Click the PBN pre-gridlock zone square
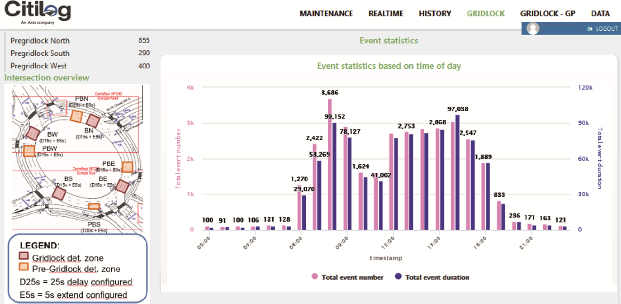The width and height of the screenshot is (621, 304). tap(77, 116)
